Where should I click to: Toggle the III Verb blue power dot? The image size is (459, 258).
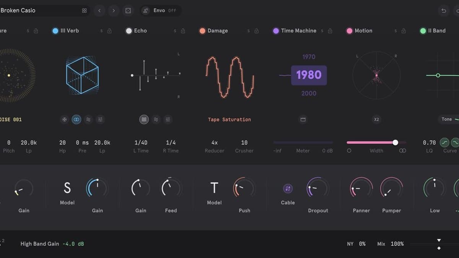coord(55,31)
